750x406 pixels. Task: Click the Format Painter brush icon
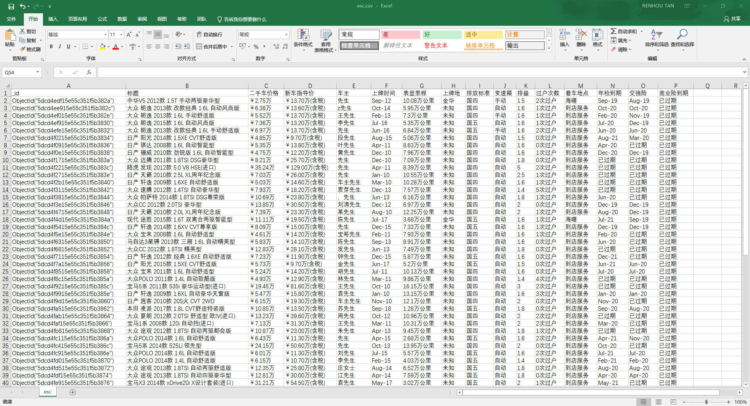coord(23,49)
